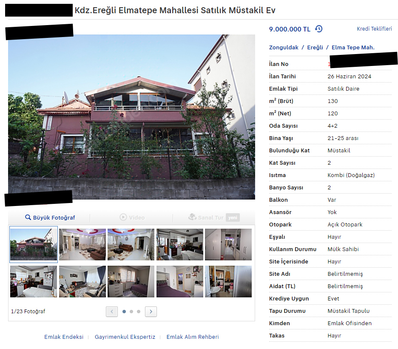Click the Zonguldak breadcrumb link
Viewport: 398px width, 349px height.
284,48
